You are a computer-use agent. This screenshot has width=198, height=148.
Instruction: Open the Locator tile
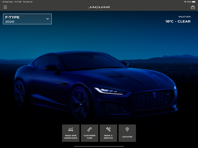coord(127,133)
